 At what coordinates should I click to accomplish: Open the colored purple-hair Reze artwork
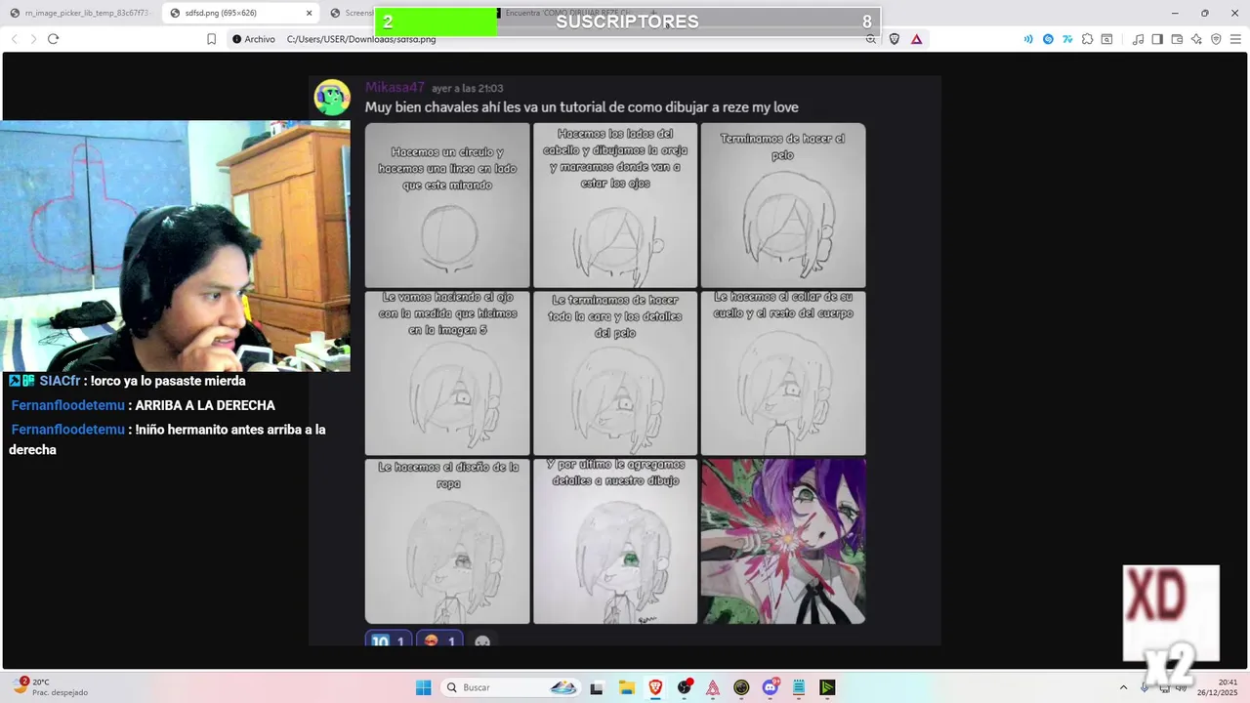783,541
